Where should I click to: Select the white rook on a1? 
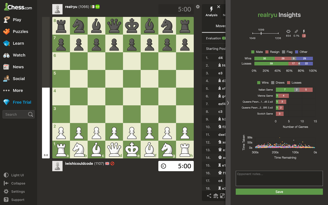coord(61,149)
